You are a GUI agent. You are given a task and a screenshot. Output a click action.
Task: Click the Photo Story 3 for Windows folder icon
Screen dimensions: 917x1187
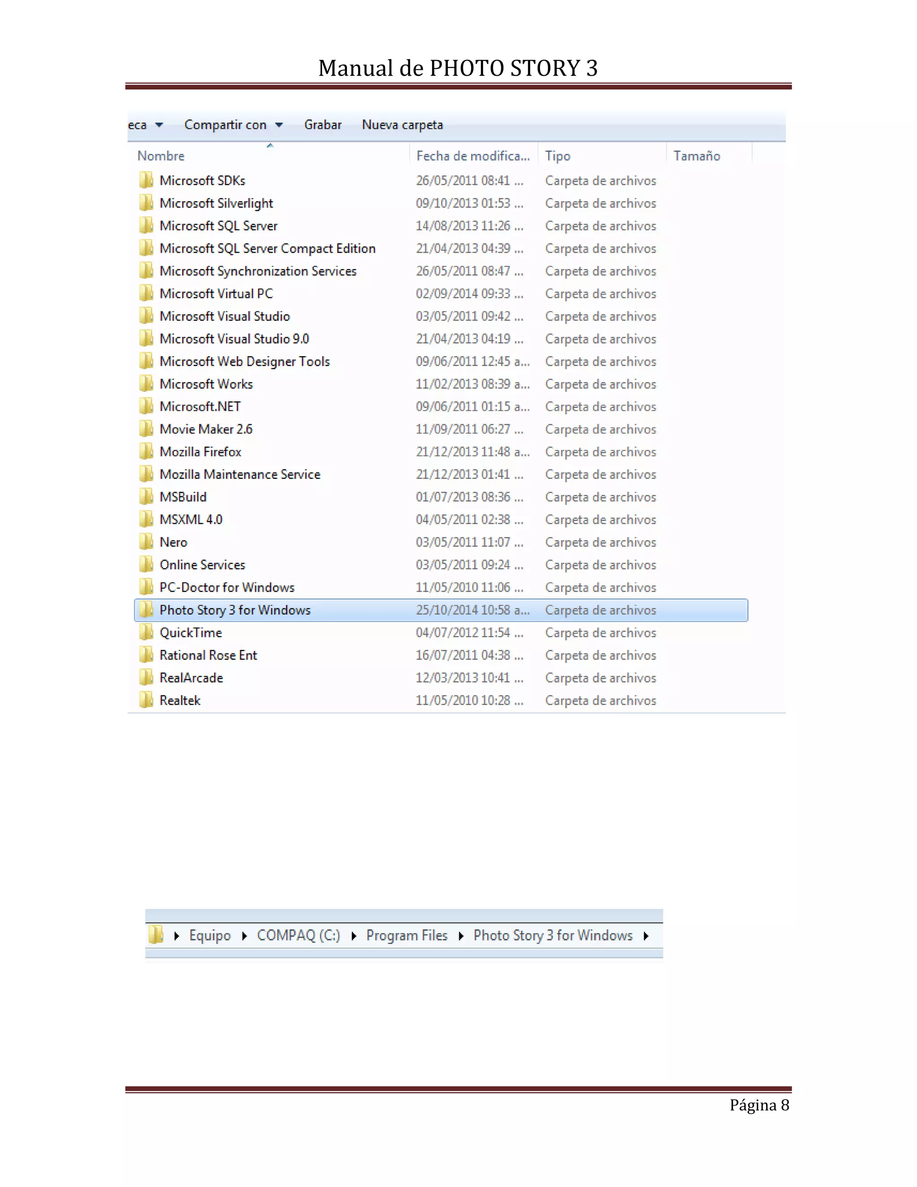point(146,610)
